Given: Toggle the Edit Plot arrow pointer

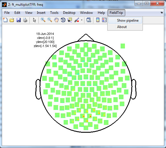Looking at the screenshot, I should coord(34,20).
